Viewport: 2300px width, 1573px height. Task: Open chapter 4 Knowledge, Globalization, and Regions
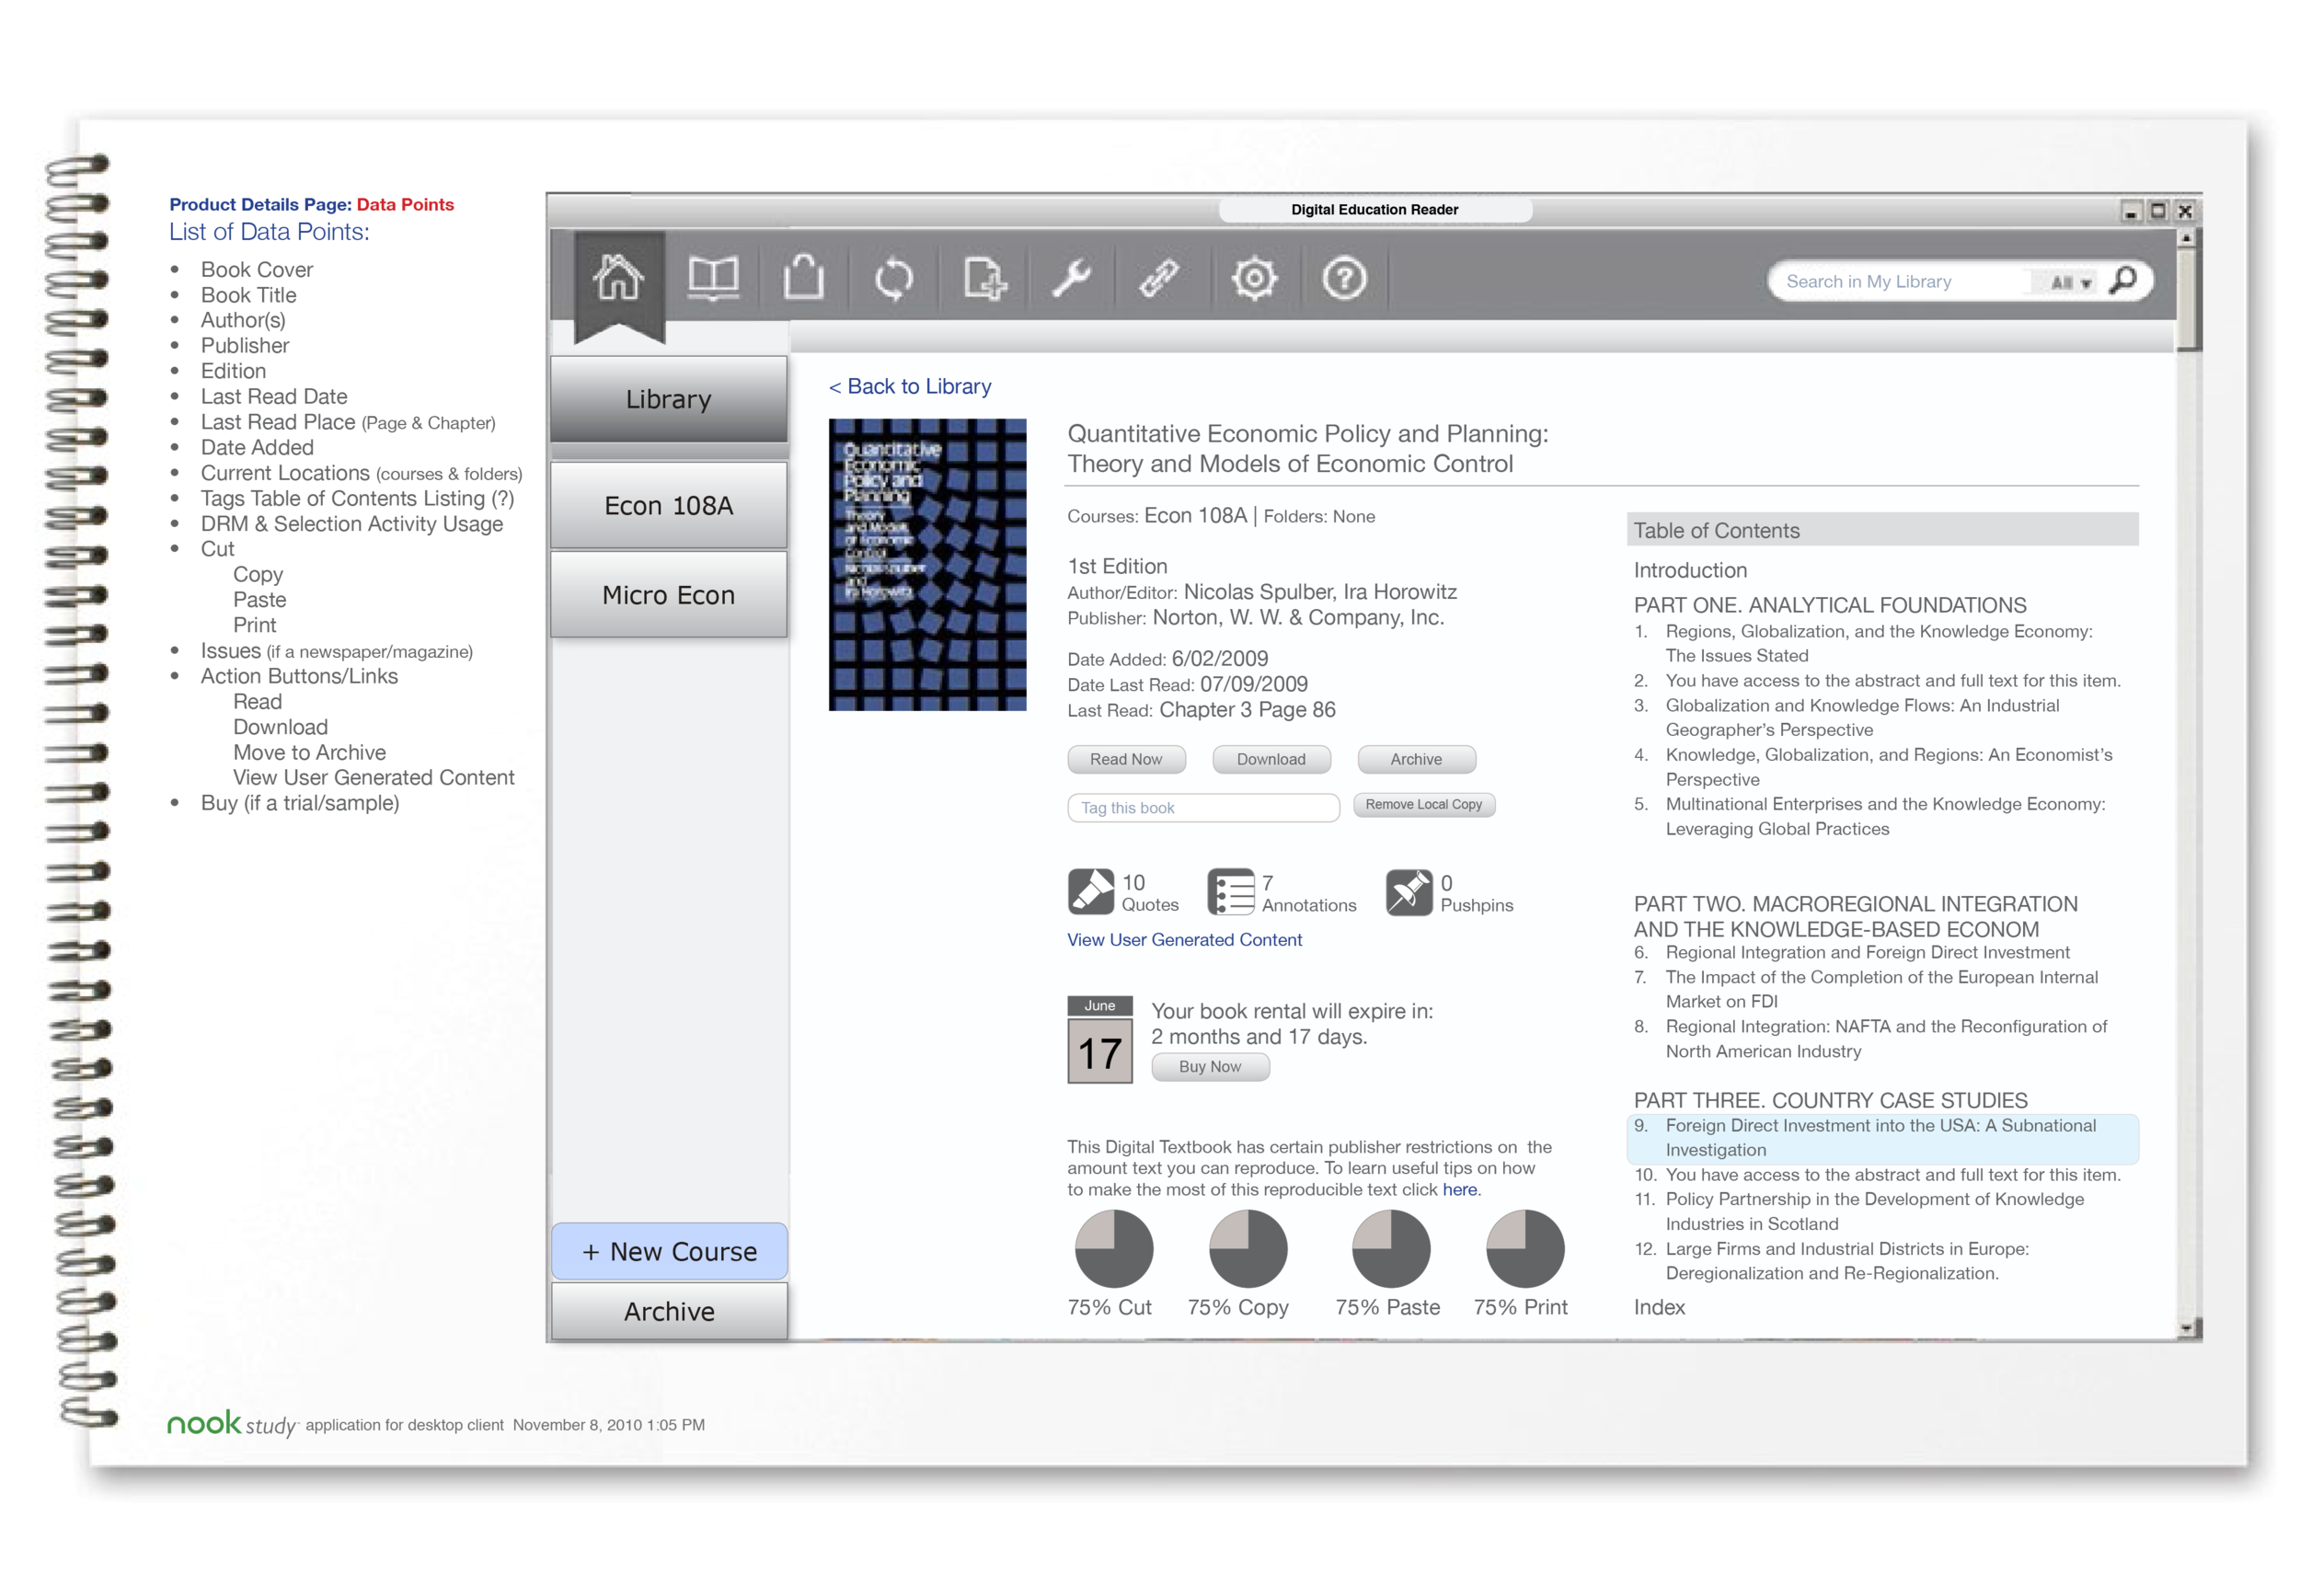pyautogui.click(x=1872, y=766)
